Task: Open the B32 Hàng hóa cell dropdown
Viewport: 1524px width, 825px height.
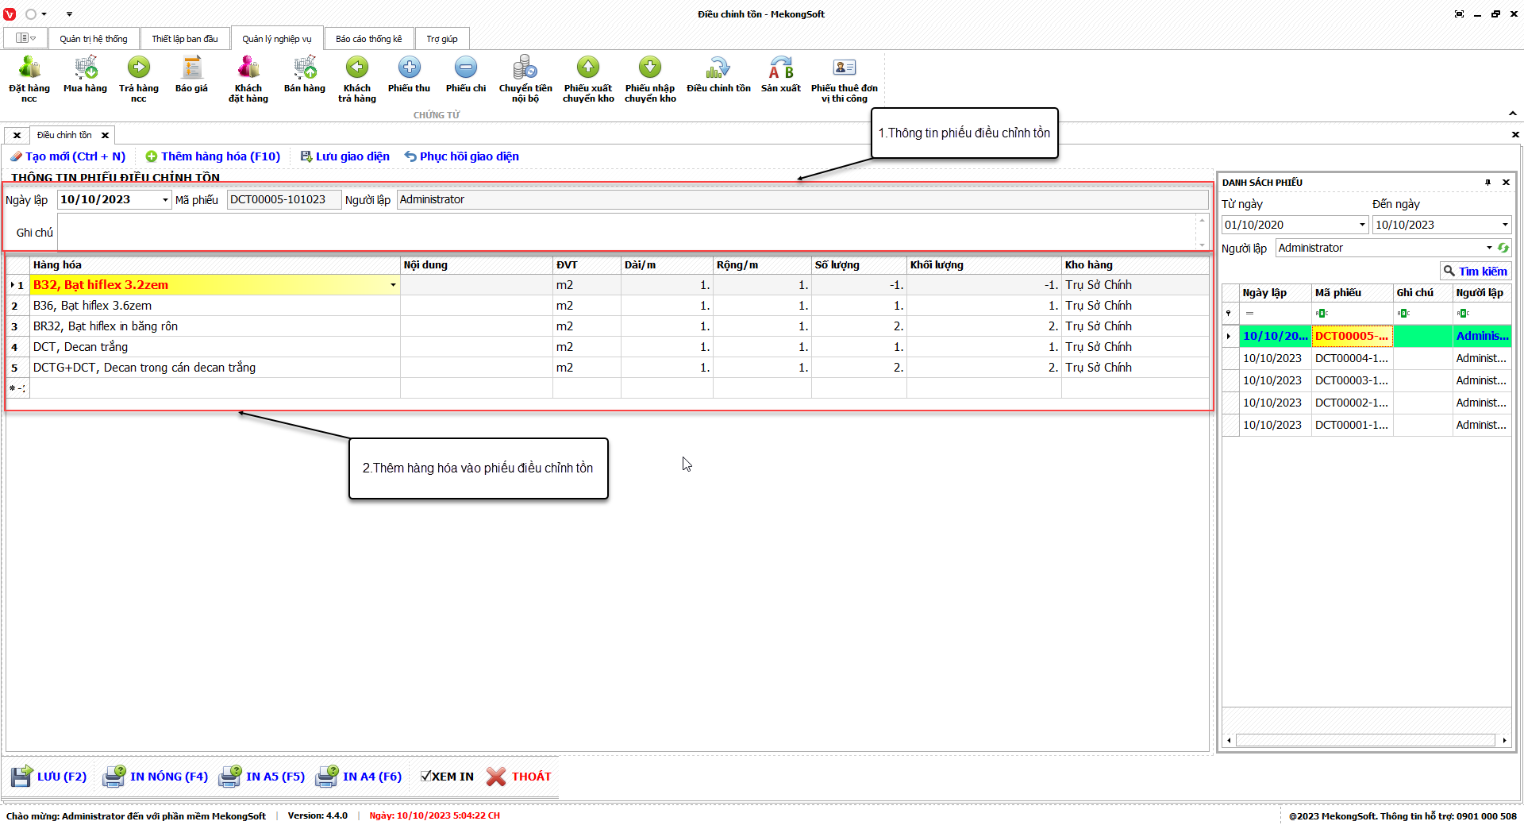Action: coord(393,285)
